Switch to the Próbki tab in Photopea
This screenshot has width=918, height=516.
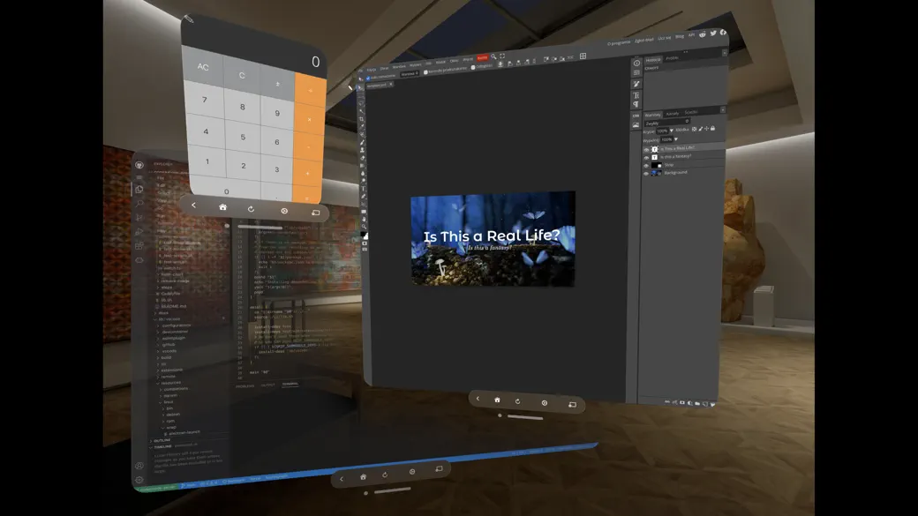click(672, 58)
